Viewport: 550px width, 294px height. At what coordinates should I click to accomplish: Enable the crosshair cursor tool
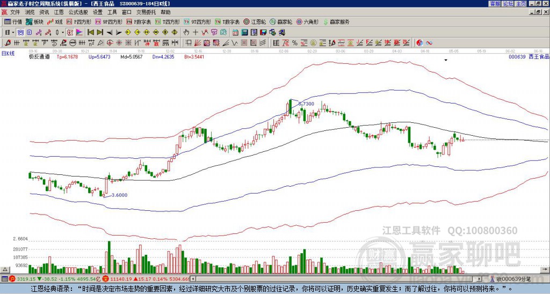click(x=196, y=33)
